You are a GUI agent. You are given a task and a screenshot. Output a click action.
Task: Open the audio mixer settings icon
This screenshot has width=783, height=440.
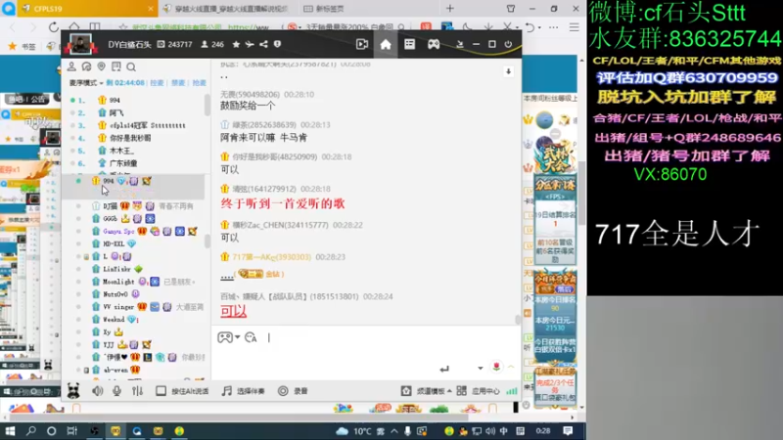click(137, 391)
